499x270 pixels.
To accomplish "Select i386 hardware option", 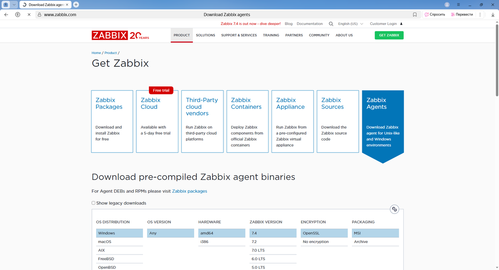I will pyautogui.click(x=222, y=242).
